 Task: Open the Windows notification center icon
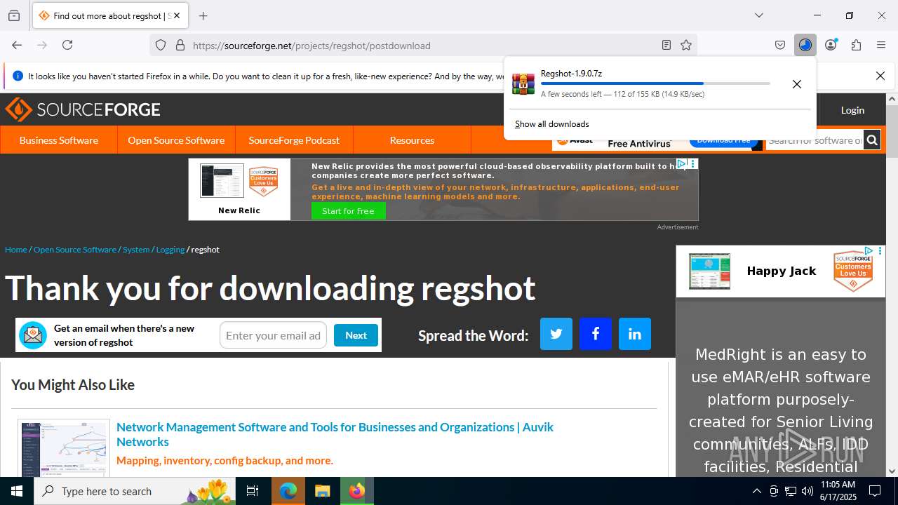point(875,491)
